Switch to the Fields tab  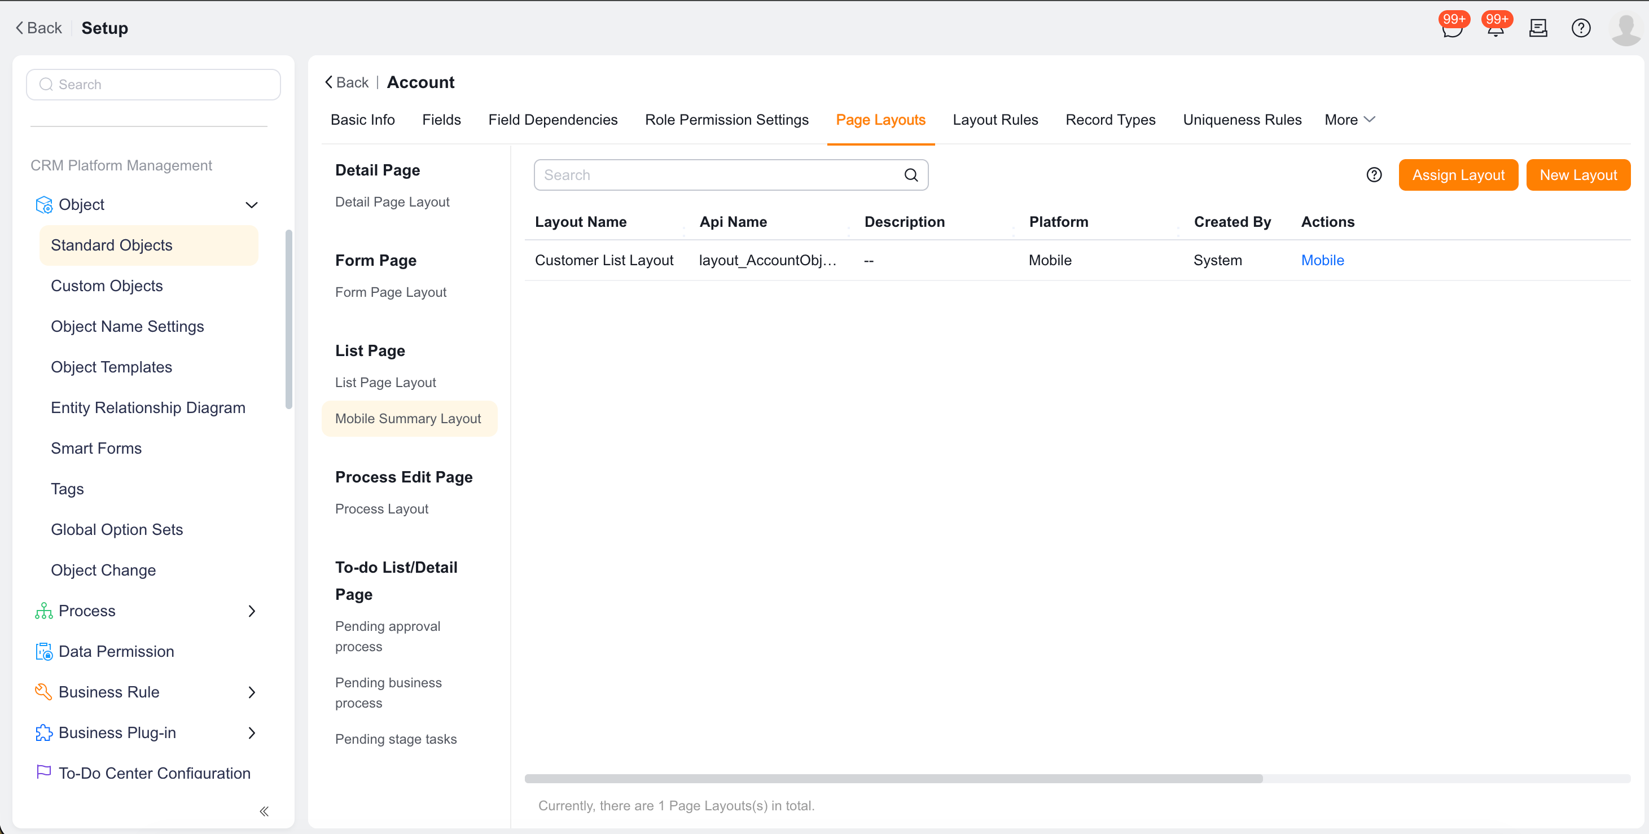pyautogui.click(x=441, y=120)
